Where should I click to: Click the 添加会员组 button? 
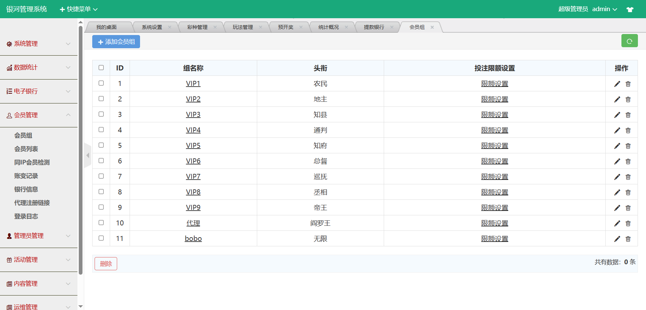(116, 42)
